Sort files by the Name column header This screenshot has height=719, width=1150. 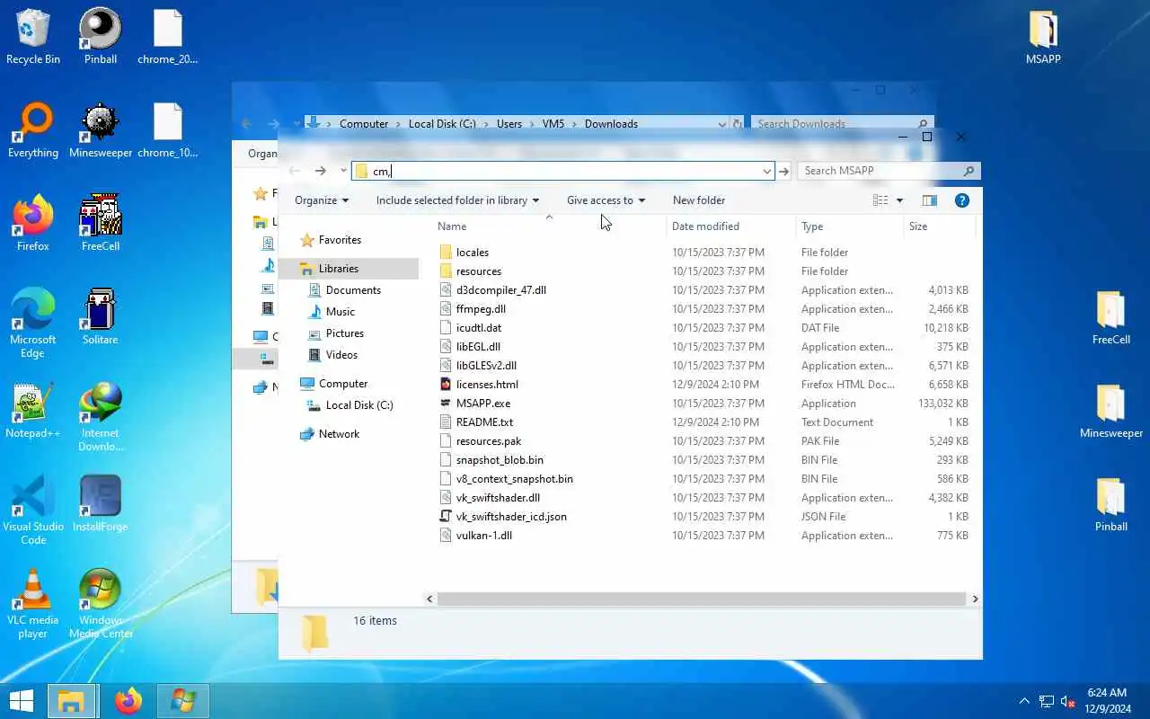pos(550,226)
